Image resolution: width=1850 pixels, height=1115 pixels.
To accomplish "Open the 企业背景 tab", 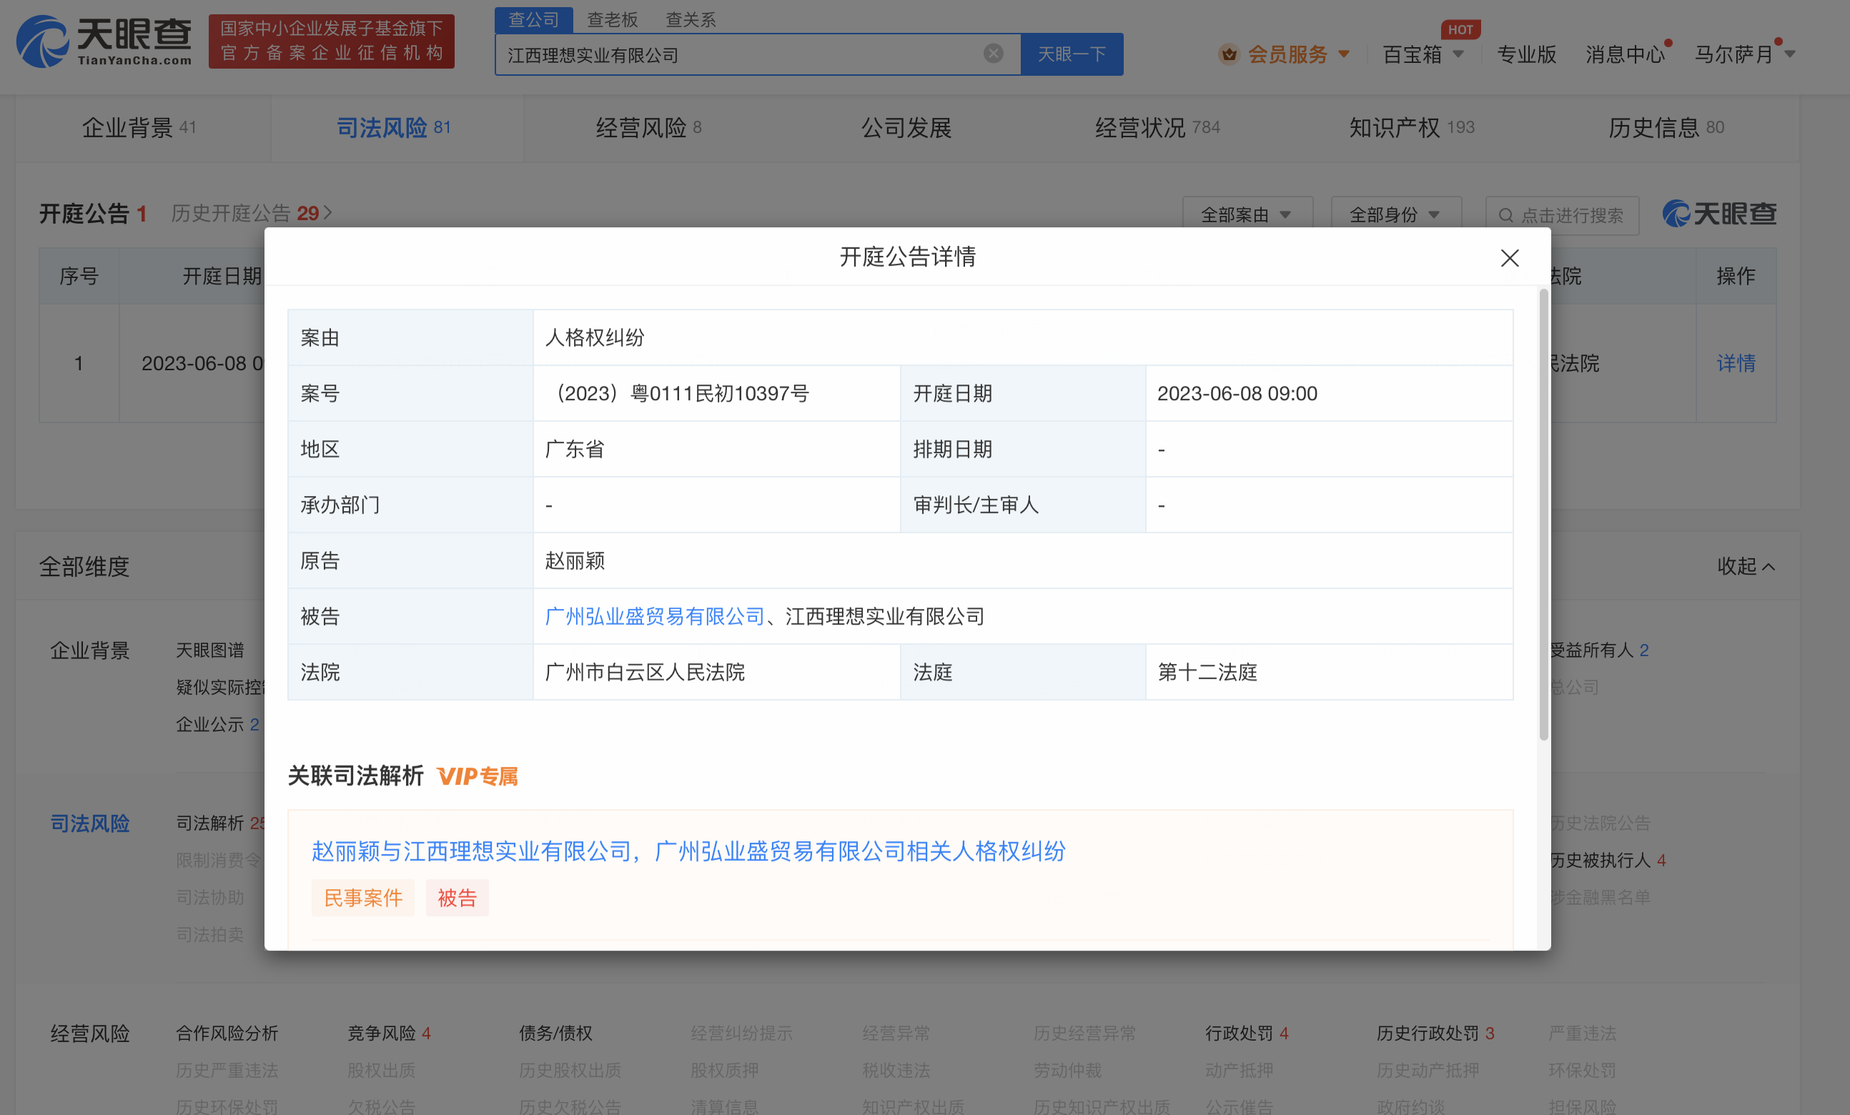I will 139,128.
